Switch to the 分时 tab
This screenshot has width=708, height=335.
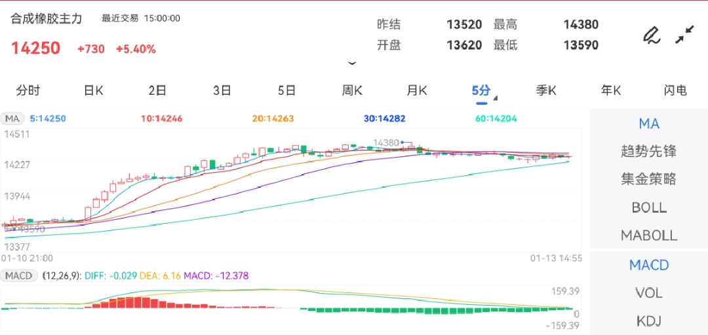(28, 91)
